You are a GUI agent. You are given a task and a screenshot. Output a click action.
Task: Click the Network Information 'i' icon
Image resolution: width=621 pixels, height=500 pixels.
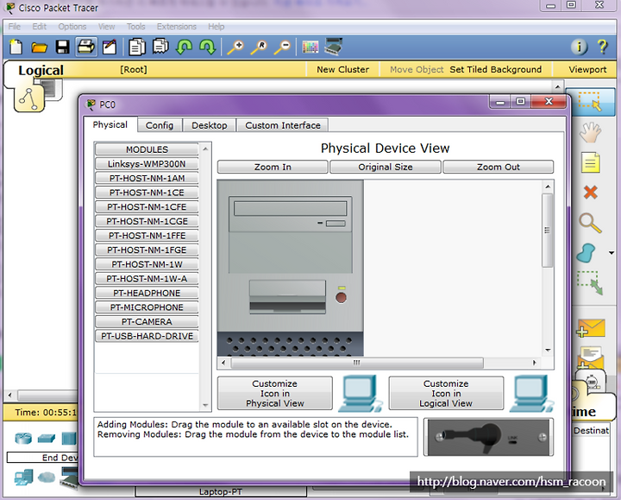(579, 47)
